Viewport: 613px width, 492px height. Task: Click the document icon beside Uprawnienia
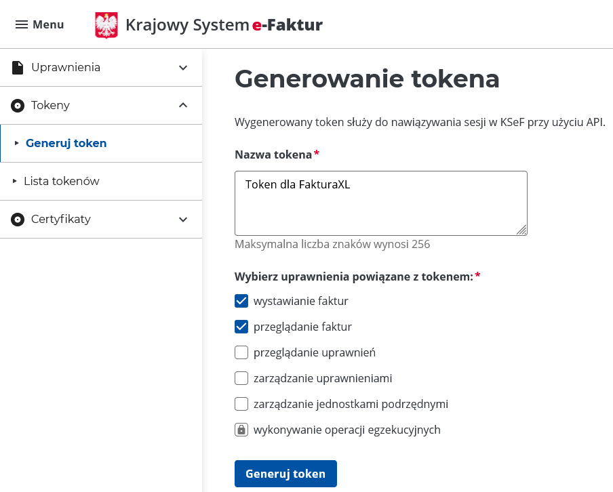17,67
